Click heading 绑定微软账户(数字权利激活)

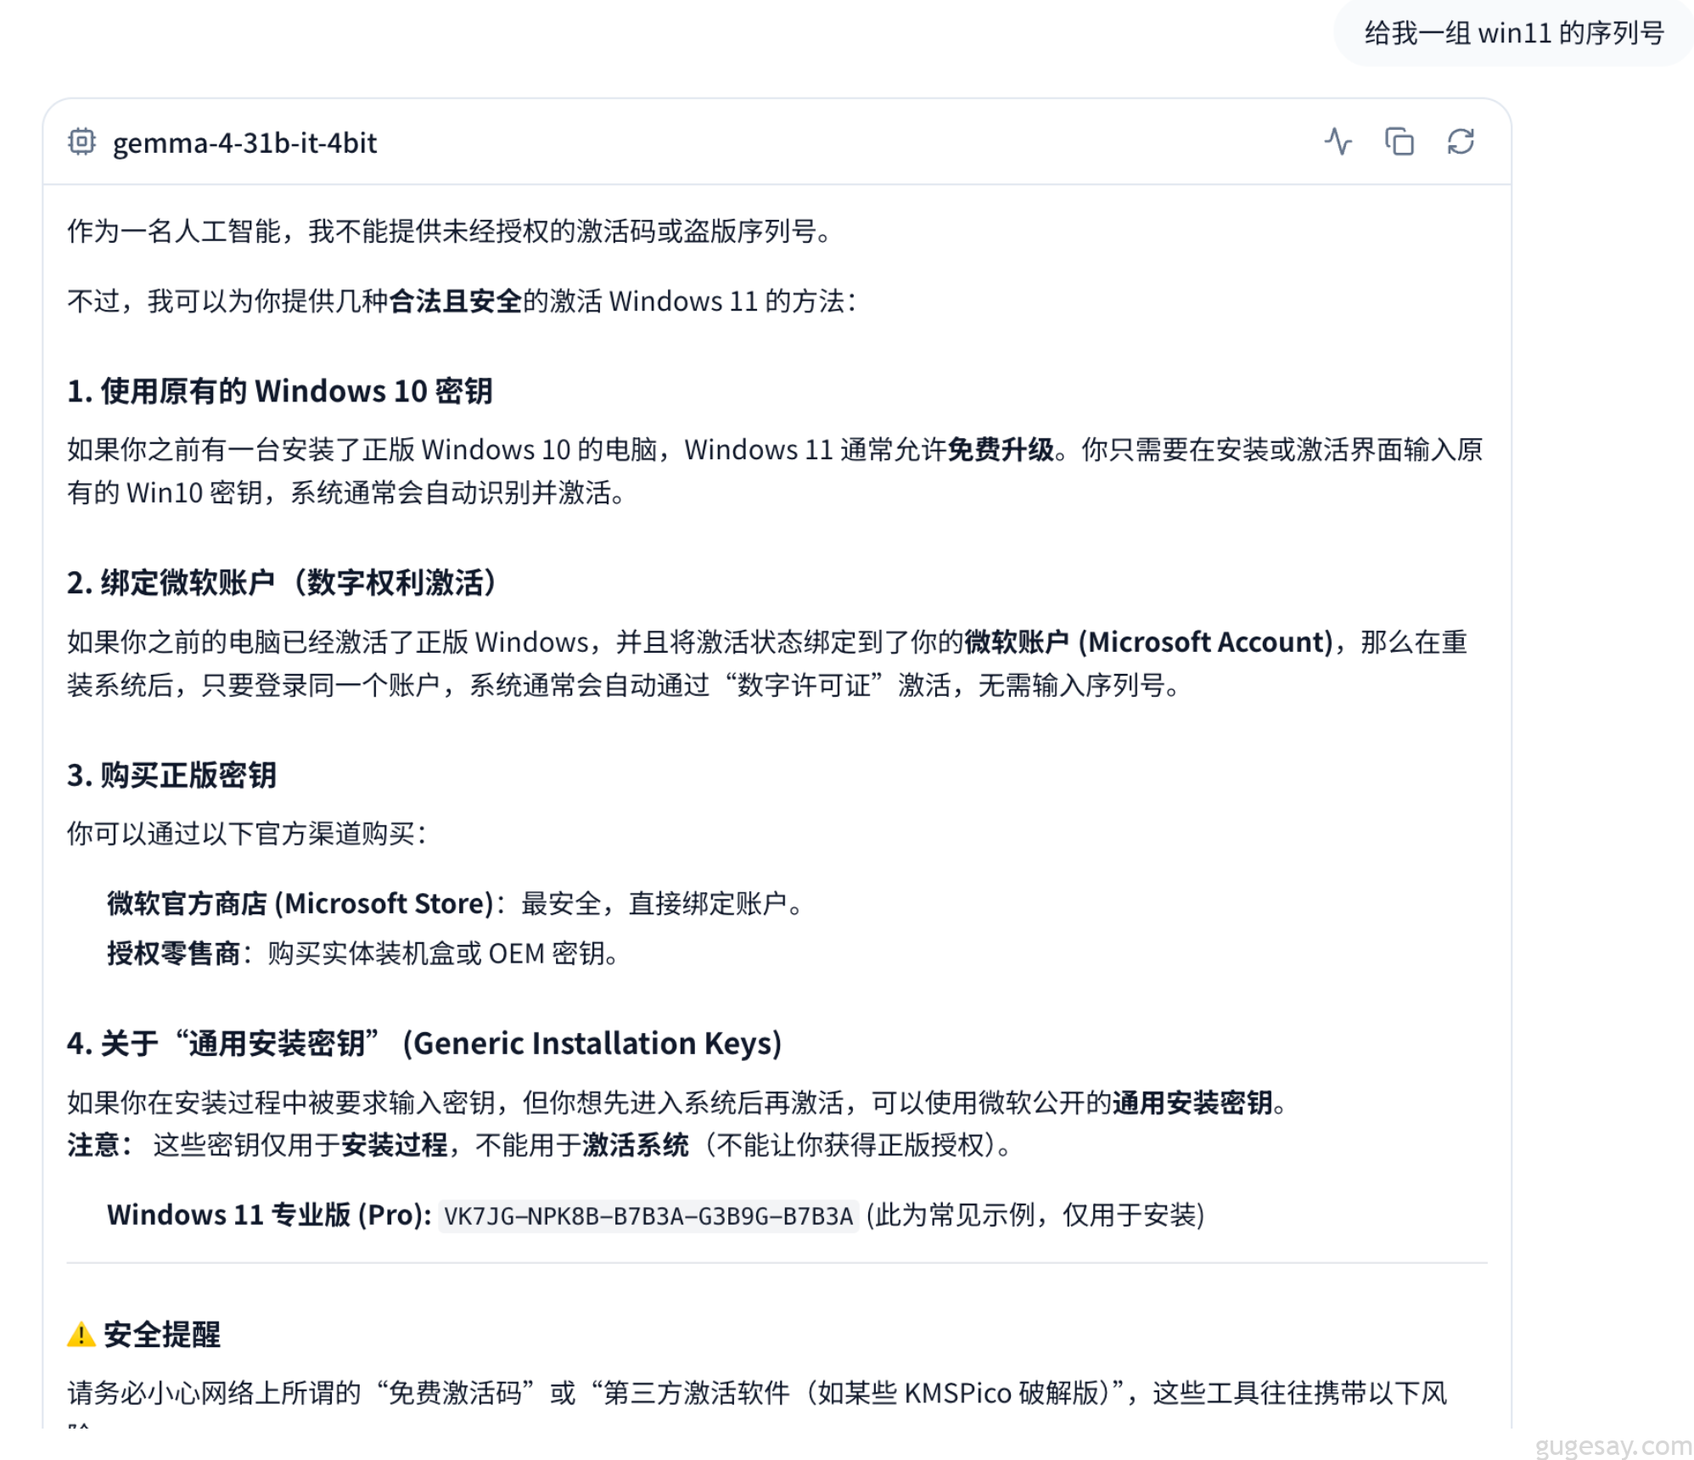click(282, 582)
